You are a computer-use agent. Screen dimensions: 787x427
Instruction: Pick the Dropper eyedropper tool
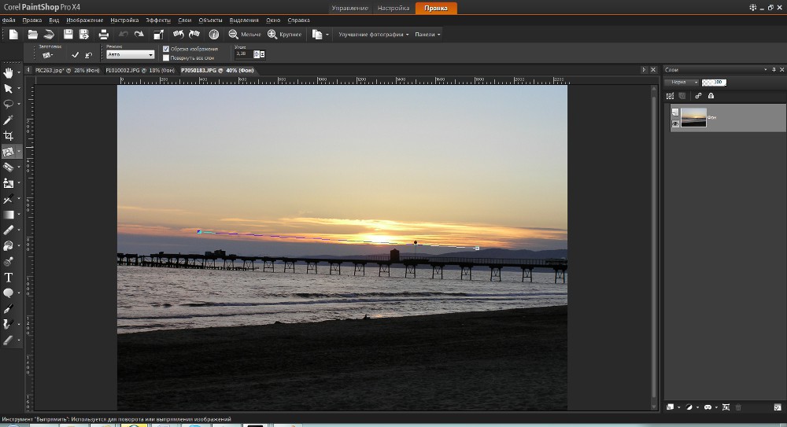click(9, 120)
